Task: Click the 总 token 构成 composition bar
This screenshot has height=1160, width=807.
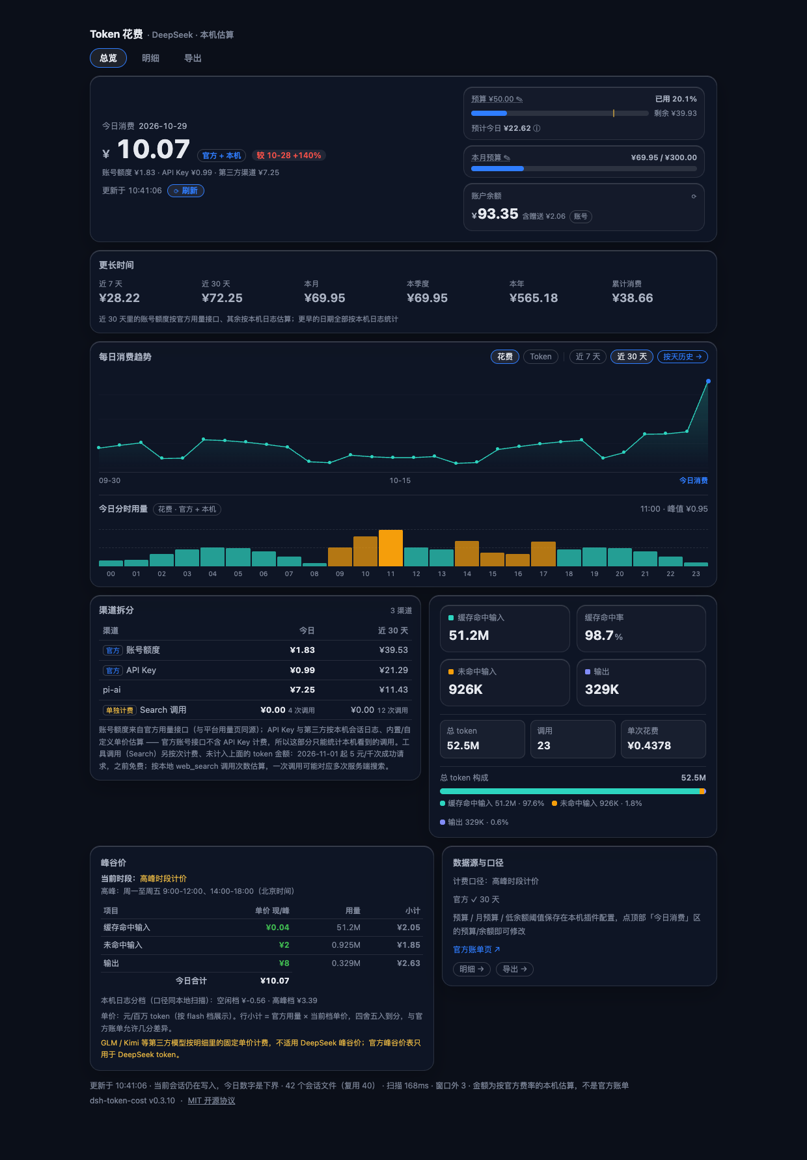Action: tap(573, 792)
